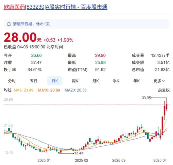Click the 2025-04 date axis label
Screen dimensions: 173x165
tap(160, 160)
